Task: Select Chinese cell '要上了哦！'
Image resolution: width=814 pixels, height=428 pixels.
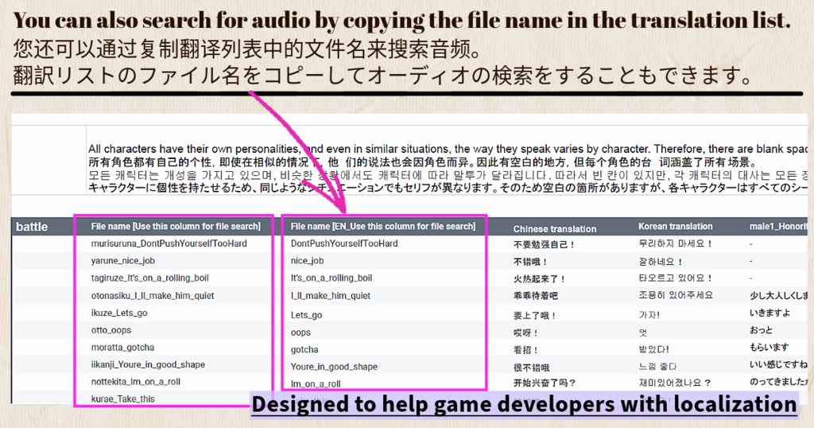Action: tap(535, 315)
